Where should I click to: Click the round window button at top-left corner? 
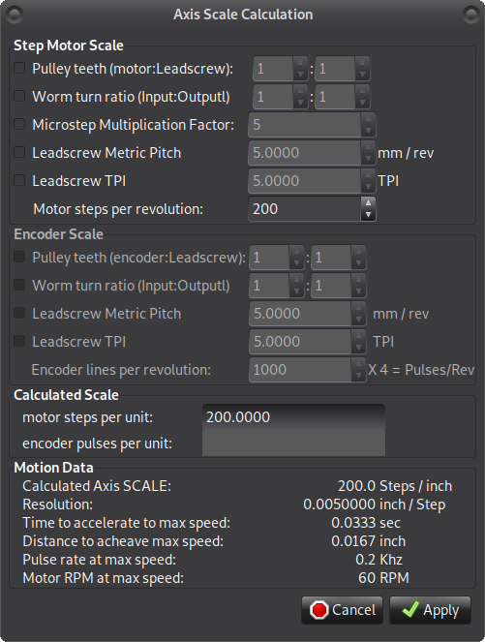coord(15,15)
